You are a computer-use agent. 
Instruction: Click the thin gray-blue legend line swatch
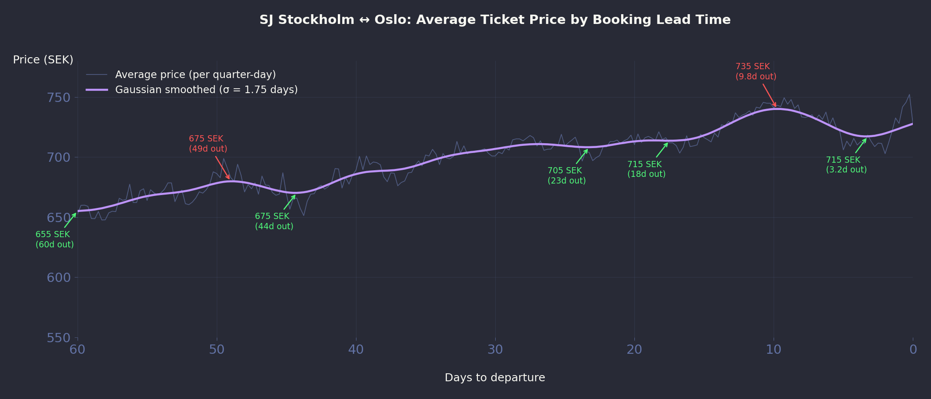point(97,74)
